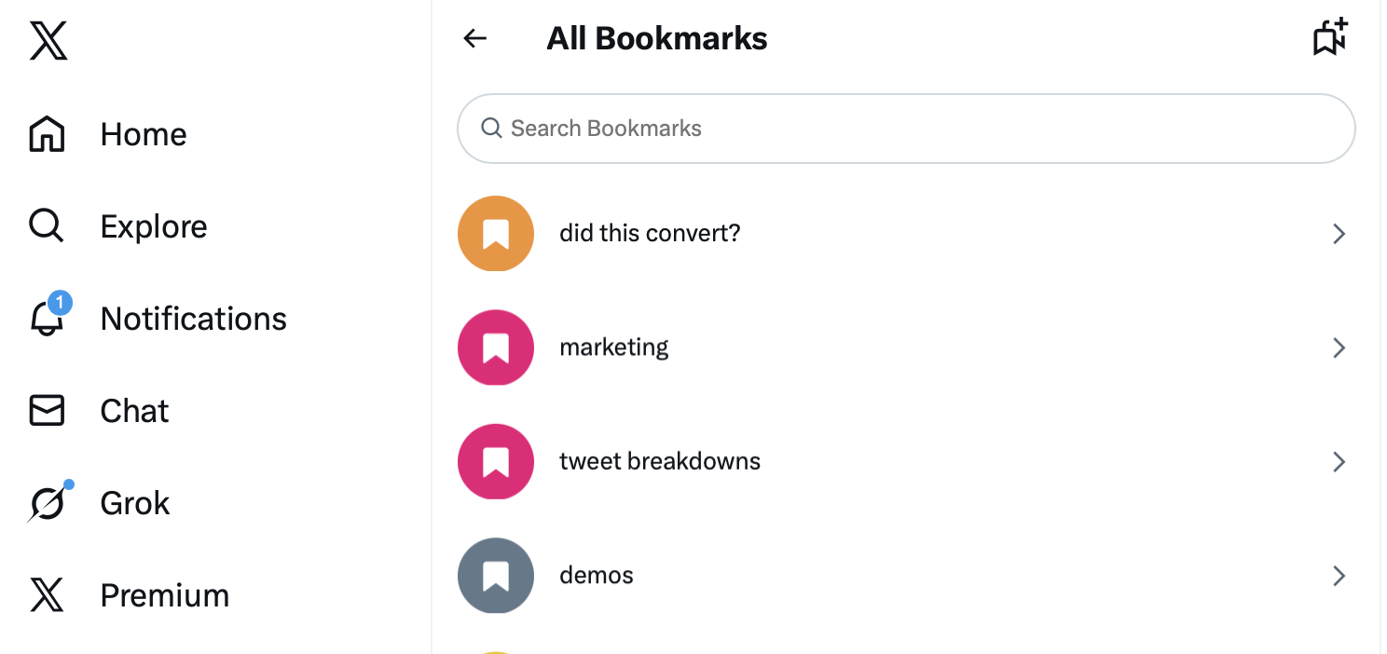
Task: Click the Premium X icon
Action: pos(45,594)
